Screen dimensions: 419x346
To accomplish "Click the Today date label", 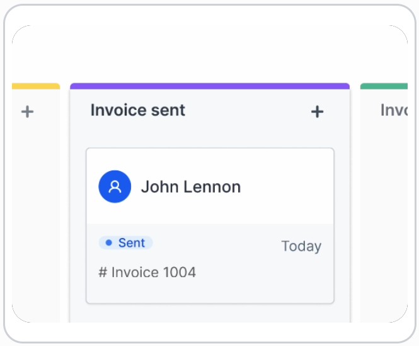I will 301,246.
